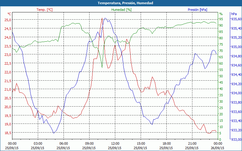Screen dimensions: 242x151
Task: Click the 10 humidity axis value
Action: click(221, 127)
